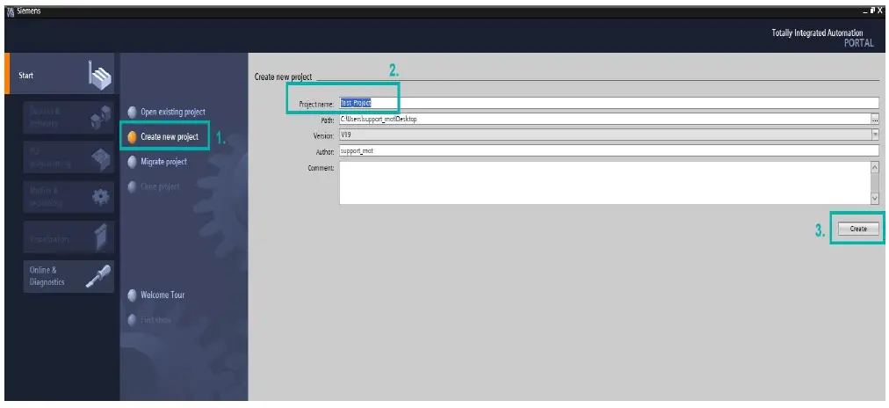Click Close project entry
The image size is (889, 408).
pyautogui.click(x=160, y=186)
